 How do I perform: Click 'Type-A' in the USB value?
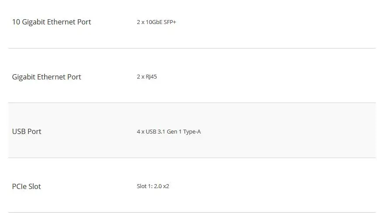pos(192,131)
